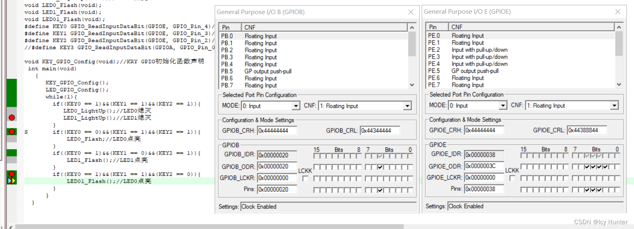Uncheck GPIOE_ODR bit 5 checkbox
Viewport: 634px width, 229px height.
click(587, 166)
